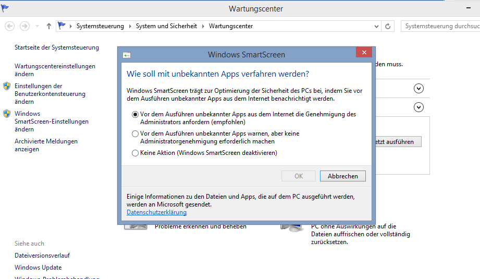480x279 pixels.
Task: Open Windows SmartScreen-Einstellungen ändern link
Action: pyautogui.click(x=52, y=122)
